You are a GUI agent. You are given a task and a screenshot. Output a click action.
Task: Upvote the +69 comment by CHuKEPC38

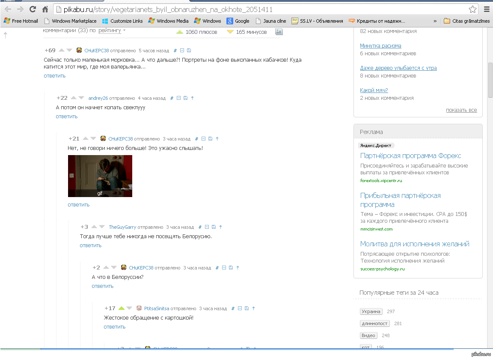tap(62, 50)
